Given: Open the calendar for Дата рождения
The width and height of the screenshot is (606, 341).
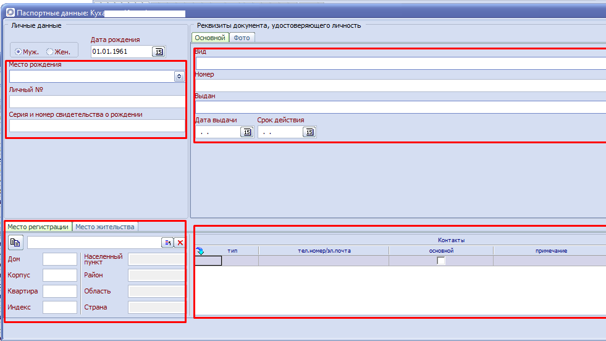Looking at the screenshot, I should pos(158,52).
